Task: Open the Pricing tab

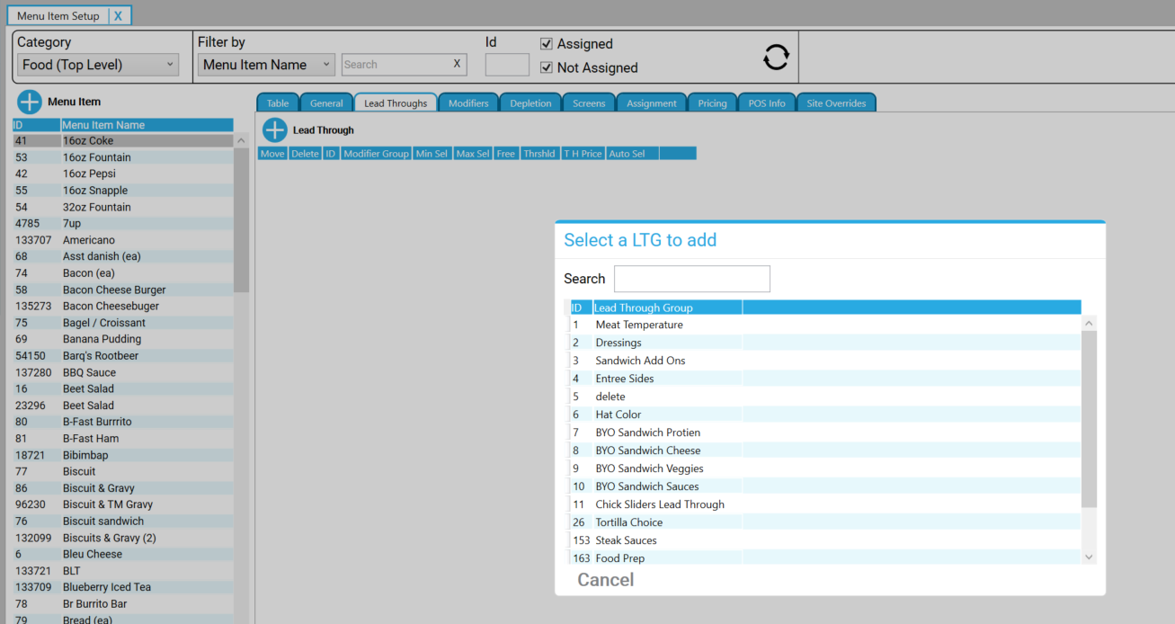Action: point(712,103)
